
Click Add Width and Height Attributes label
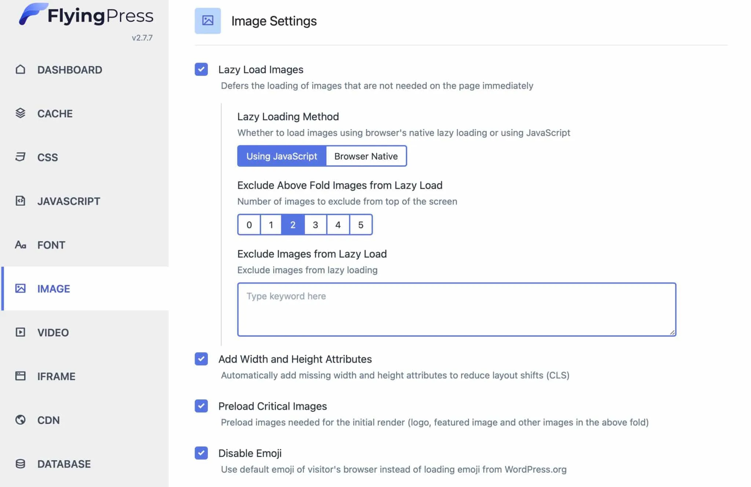point(295,359)
